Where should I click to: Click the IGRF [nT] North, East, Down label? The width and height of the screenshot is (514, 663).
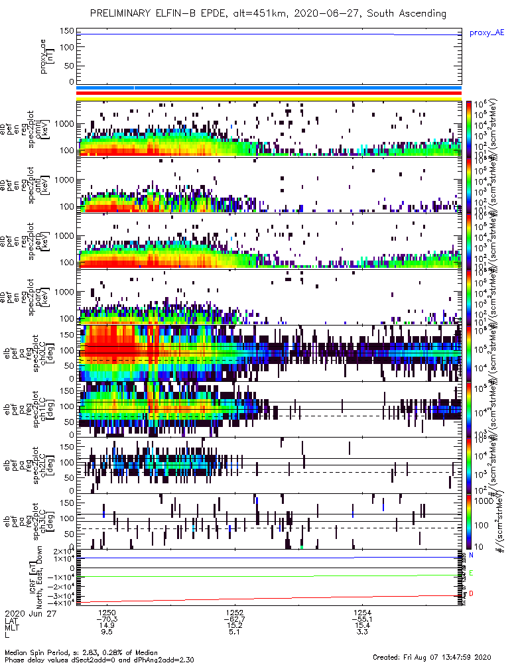pyautogui.click(x=36, y=577)
